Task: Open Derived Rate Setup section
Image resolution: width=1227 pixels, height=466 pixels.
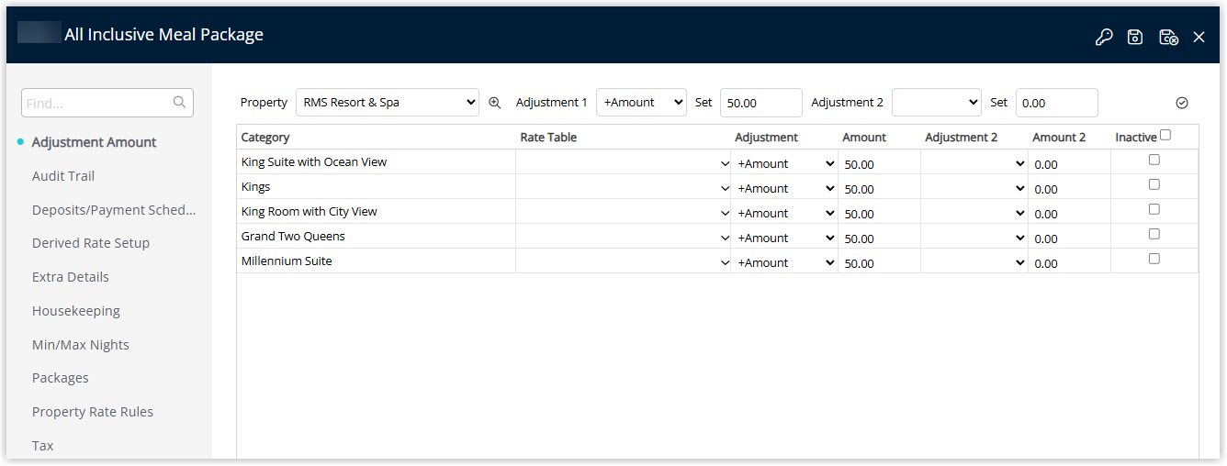Action: point(91,243)
